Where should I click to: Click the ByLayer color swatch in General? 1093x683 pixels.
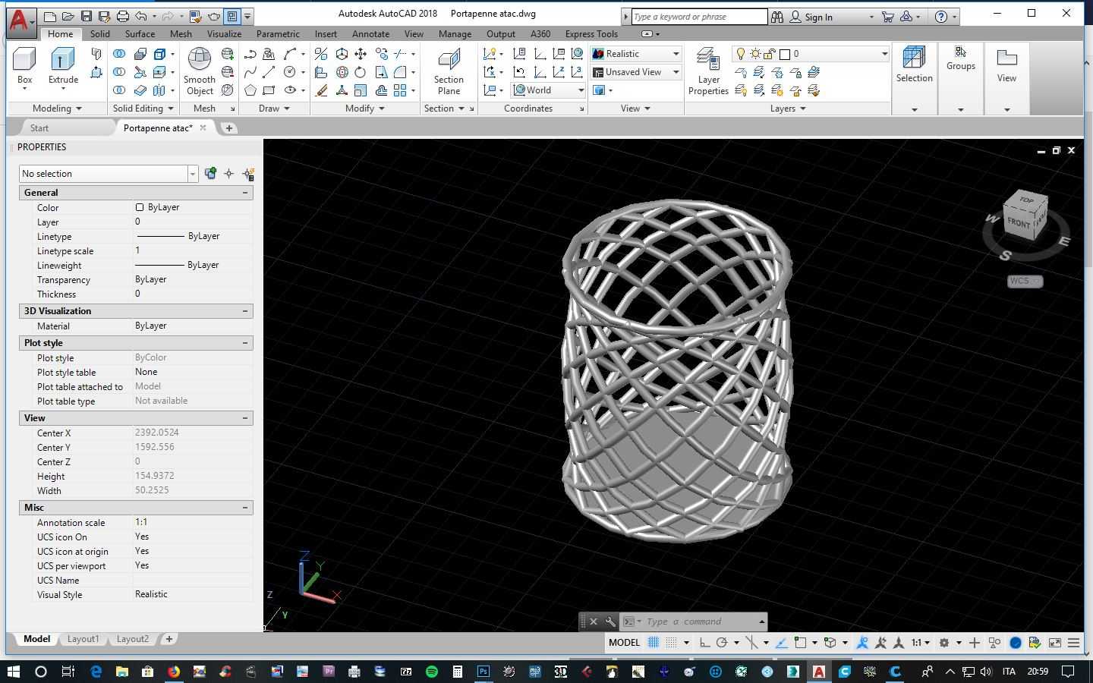(x=140, y=207)
